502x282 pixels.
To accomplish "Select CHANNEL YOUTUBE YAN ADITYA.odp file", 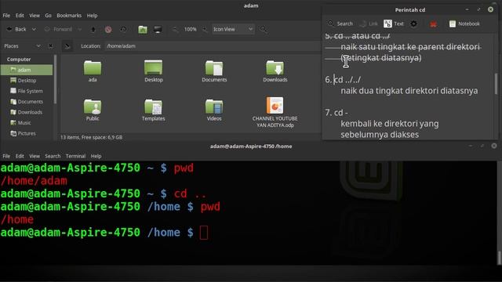I will click(275, 113).
